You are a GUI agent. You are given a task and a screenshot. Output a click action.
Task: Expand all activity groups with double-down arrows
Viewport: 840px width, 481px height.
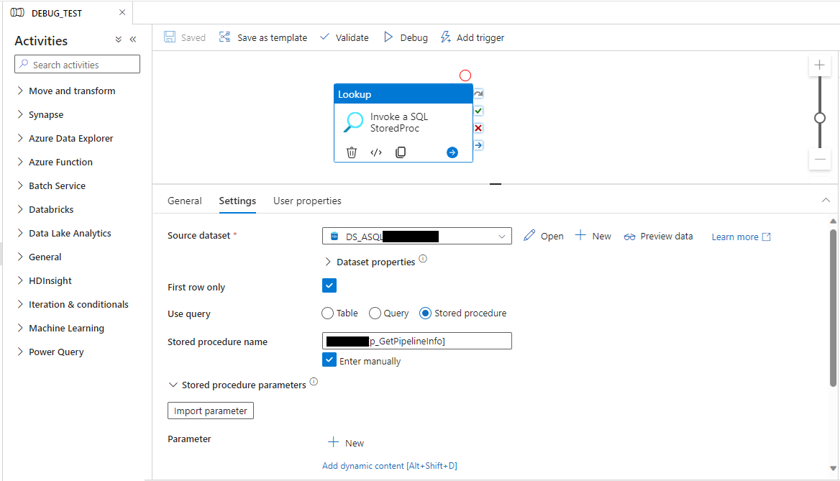point(119,40)
